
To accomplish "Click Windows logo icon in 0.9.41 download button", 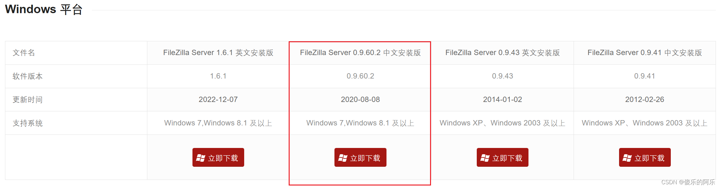I will tap(627, 158).
